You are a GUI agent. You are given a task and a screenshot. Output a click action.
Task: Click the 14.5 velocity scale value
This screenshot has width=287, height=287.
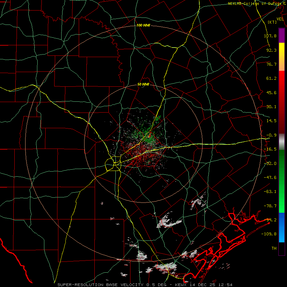pos(271,121)
